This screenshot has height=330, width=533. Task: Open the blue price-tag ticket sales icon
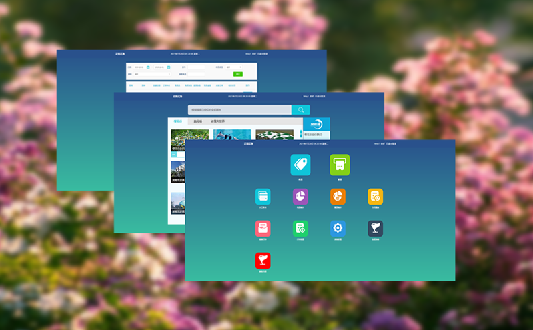coord(300,165)
